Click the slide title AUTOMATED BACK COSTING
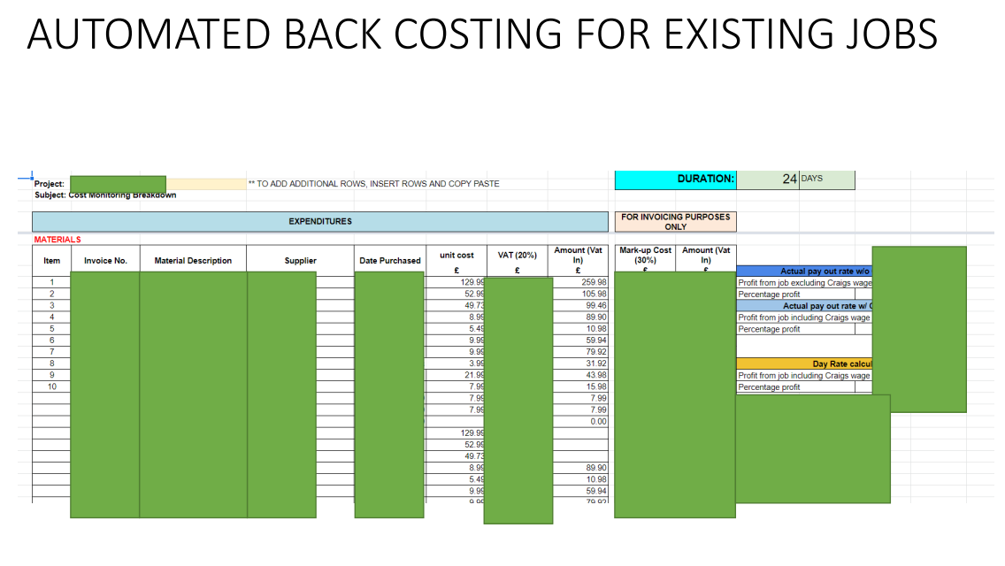Image resolution: width=1005 pixels, height=566 pixels. coord(482,34)
